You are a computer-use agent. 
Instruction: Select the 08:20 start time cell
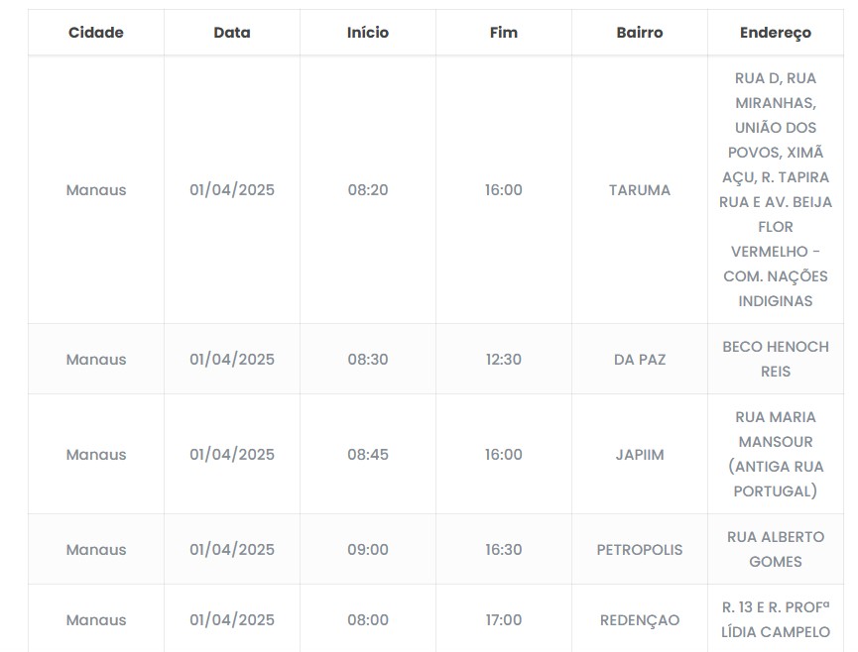point(368,190)
